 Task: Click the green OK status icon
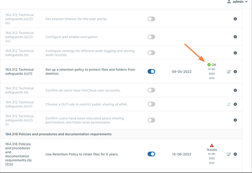pyautogui.click(x=209, y=65)
